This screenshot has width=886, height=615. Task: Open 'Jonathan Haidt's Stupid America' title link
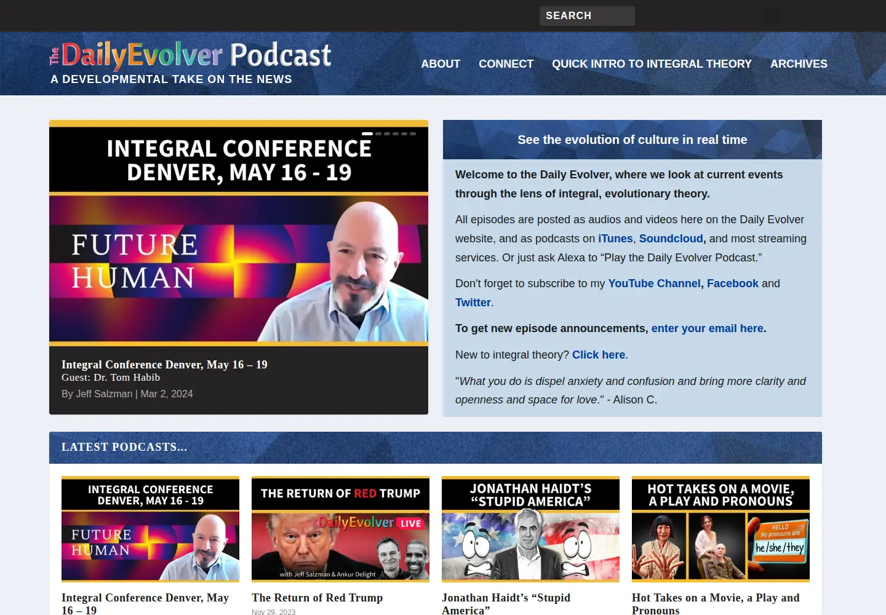(506, 604)
